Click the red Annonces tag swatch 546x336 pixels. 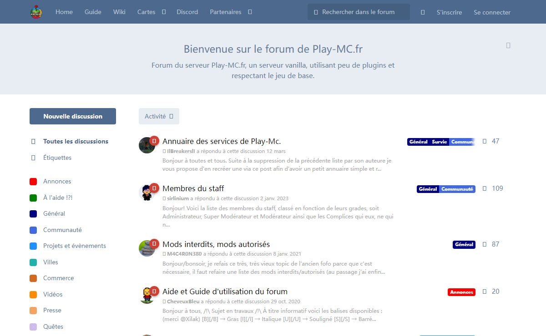tap(33, 182)
